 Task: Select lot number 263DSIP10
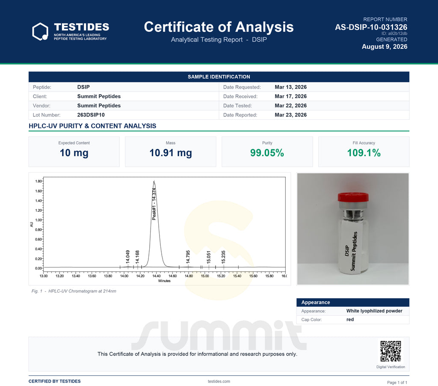tap(91, 115)
